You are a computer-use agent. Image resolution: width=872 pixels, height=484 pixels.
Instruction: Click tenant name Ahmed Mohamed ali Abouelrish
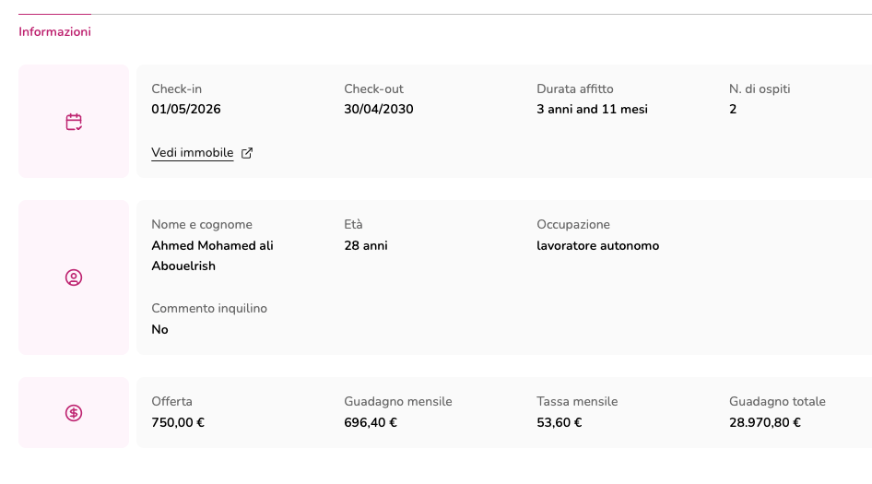(x=212, y=255)
